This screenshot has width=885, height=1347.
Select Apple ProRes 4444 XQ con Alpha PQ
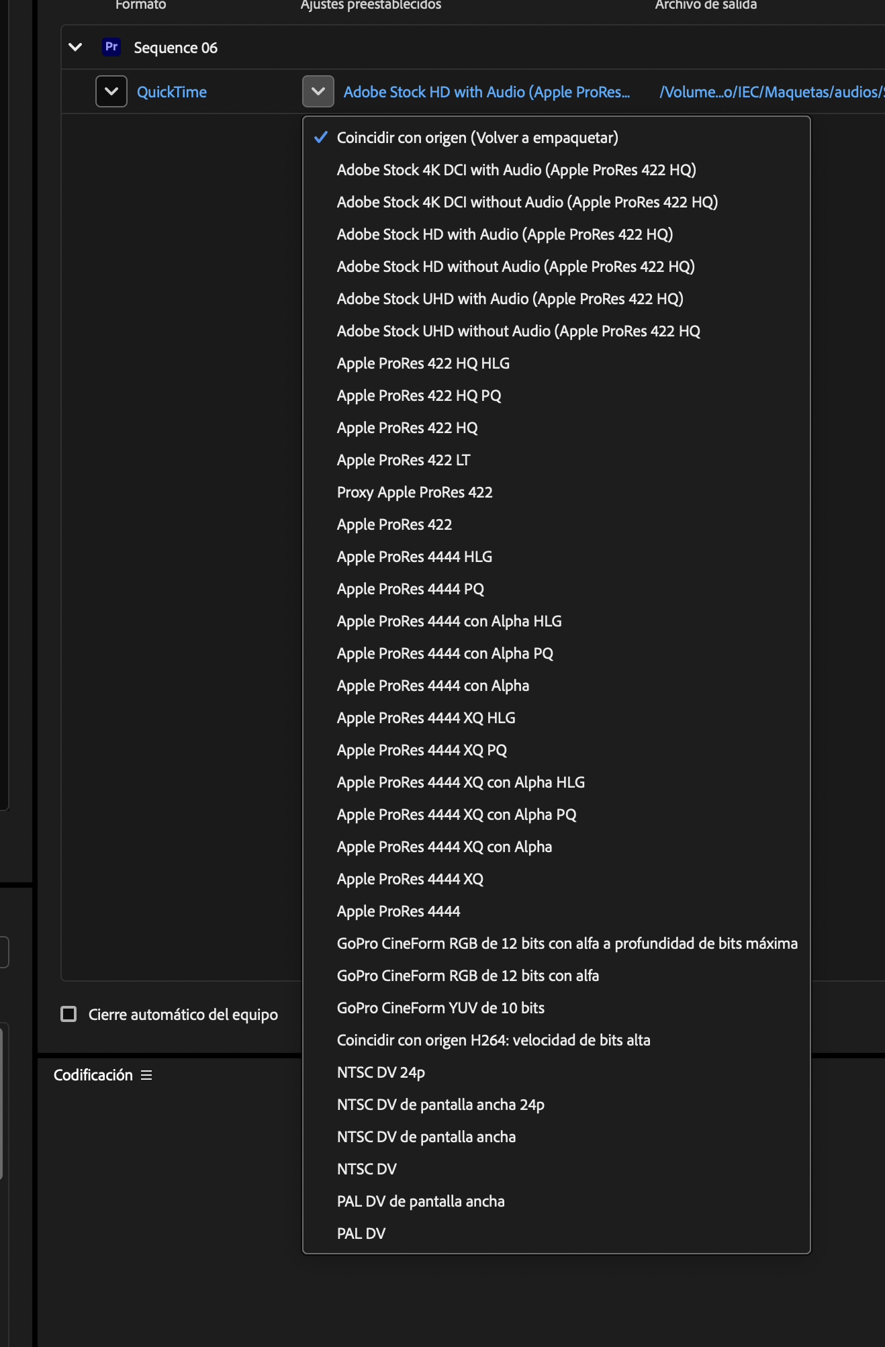click(x=457, y=814)
